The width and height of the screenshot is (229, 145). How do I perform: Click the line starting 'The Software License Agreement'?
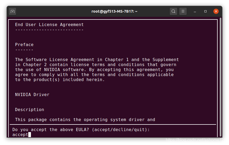point(97,59)
